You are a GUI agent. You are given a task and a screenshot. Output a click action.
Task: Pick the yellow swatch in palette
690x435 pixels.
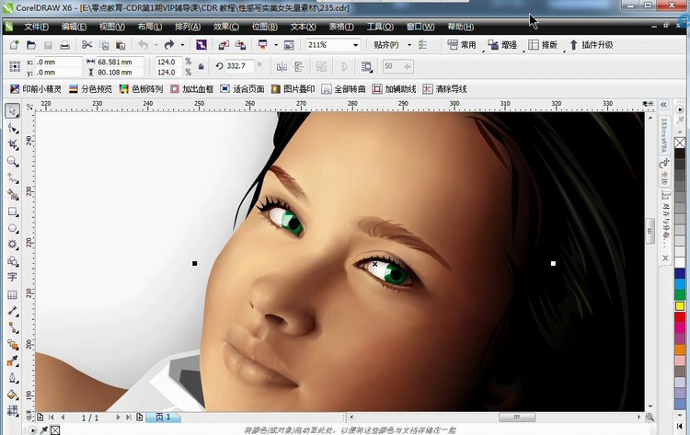click(x=680, y=306)
